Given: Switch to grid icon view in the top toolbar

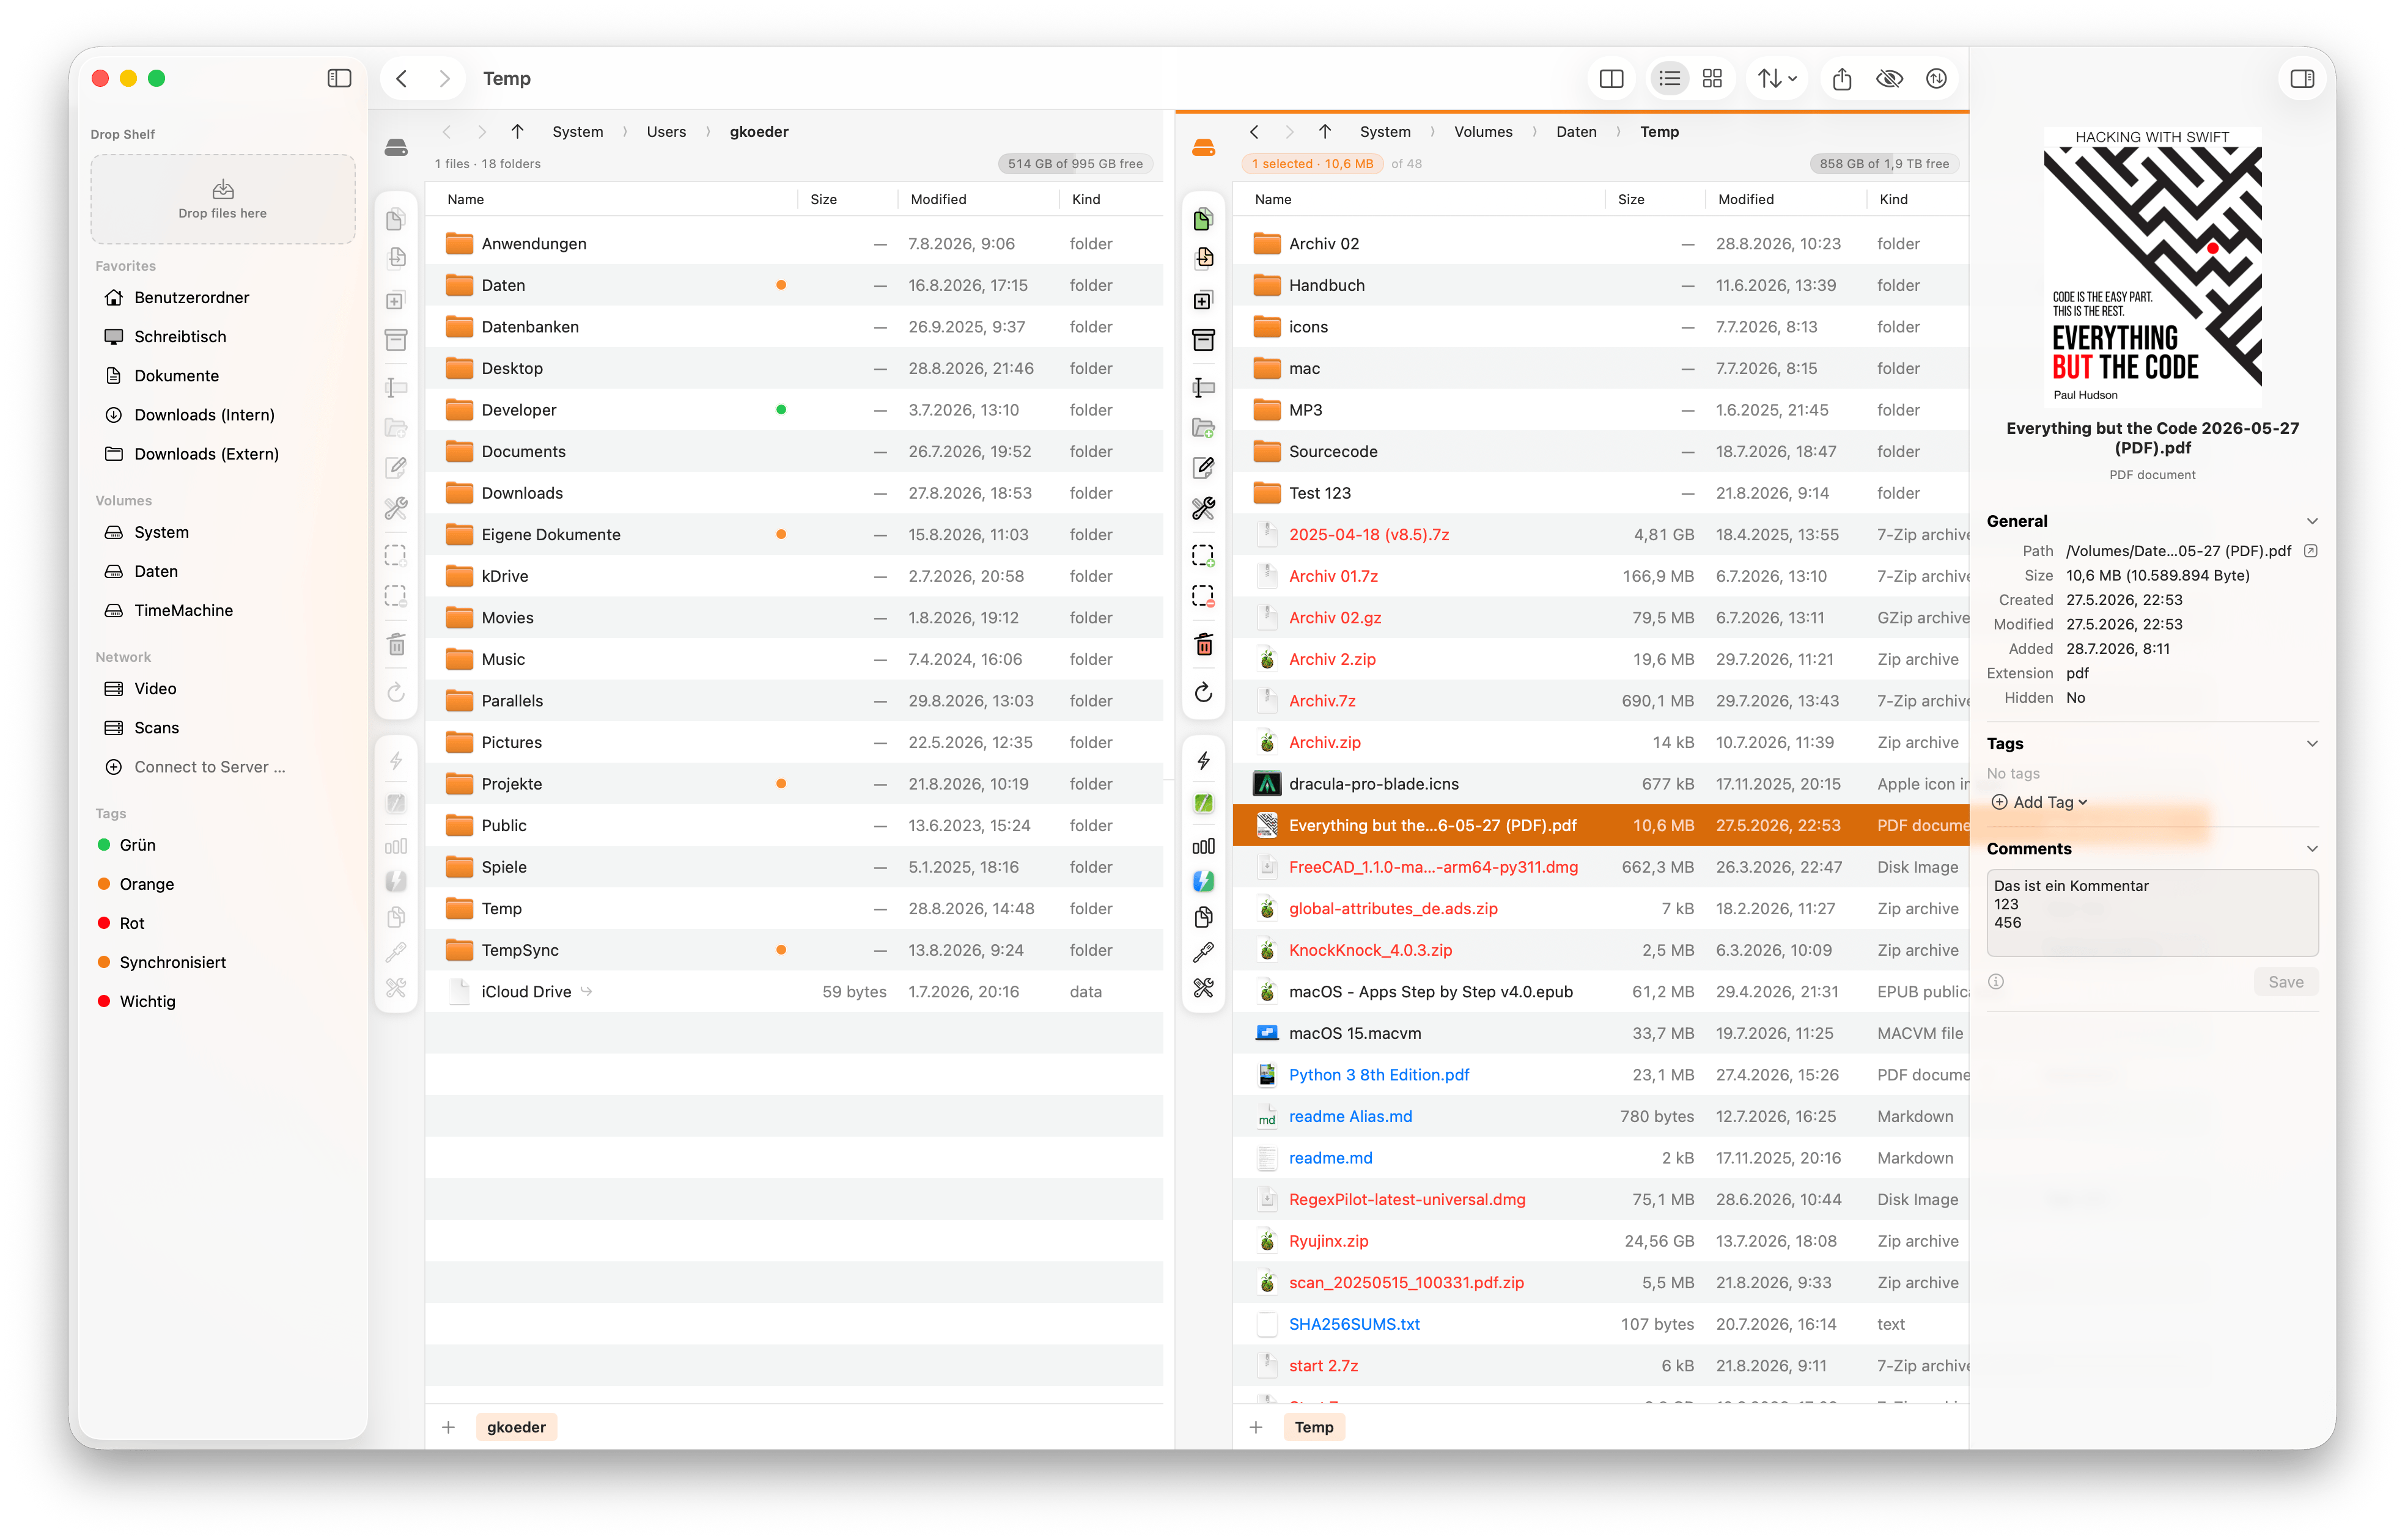Looking at the screenshot, I should [x=1712, y=78].
